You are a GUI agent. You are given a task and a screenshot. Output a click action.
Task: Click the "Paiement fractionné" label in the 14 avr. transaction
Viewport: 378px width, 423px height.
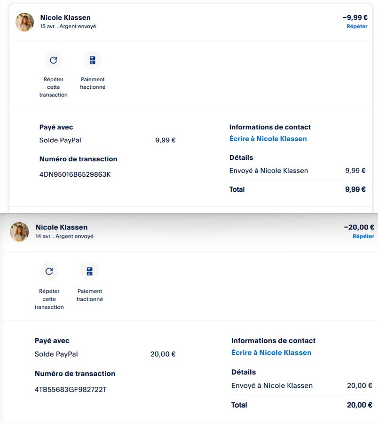(90, 295)
